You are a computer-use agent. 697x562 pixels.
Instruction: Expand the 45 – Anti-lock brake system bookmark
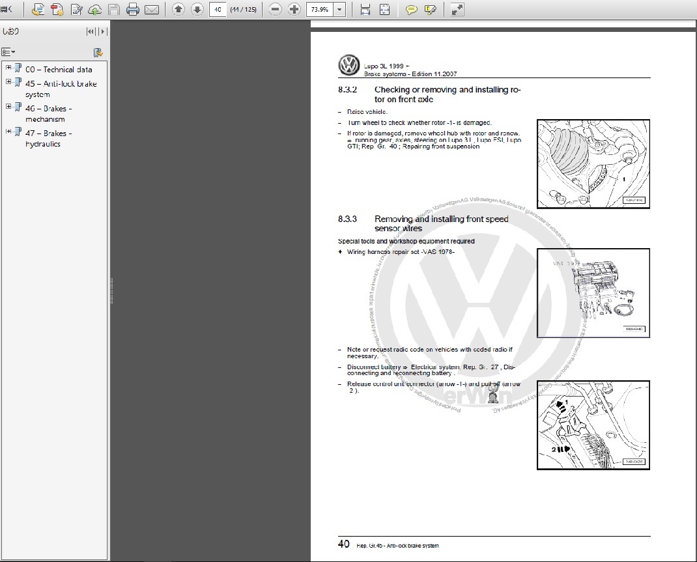[8, 82]
